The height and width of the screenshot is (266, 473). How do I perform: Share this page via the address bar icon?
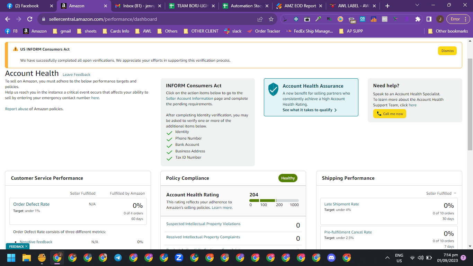pyautogui.click(x=260, y=19)
